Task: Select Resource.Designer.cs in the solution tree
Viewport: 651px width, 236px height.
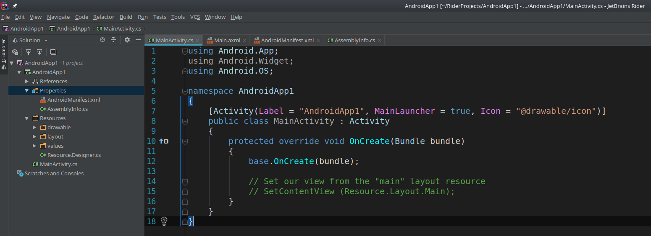Action: pyautogui.click(x=74, y=155)
